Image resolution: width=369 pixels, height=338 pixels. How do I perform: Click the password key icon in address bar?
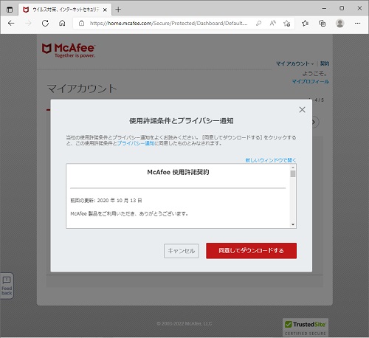click(x=258, y=24)
